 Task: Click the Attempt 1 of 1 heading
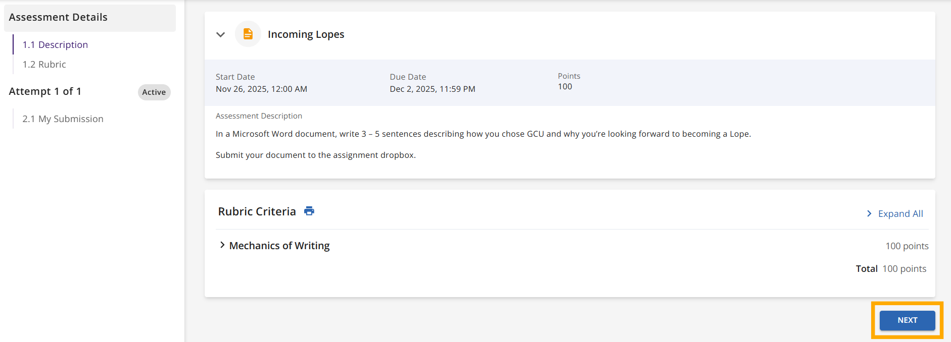(45, 91)
